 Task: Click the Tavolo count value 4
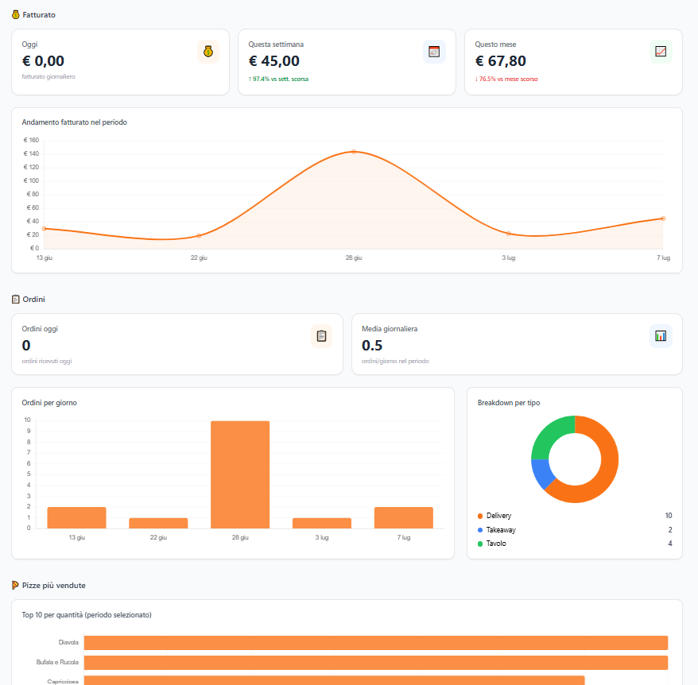(670, 544)
